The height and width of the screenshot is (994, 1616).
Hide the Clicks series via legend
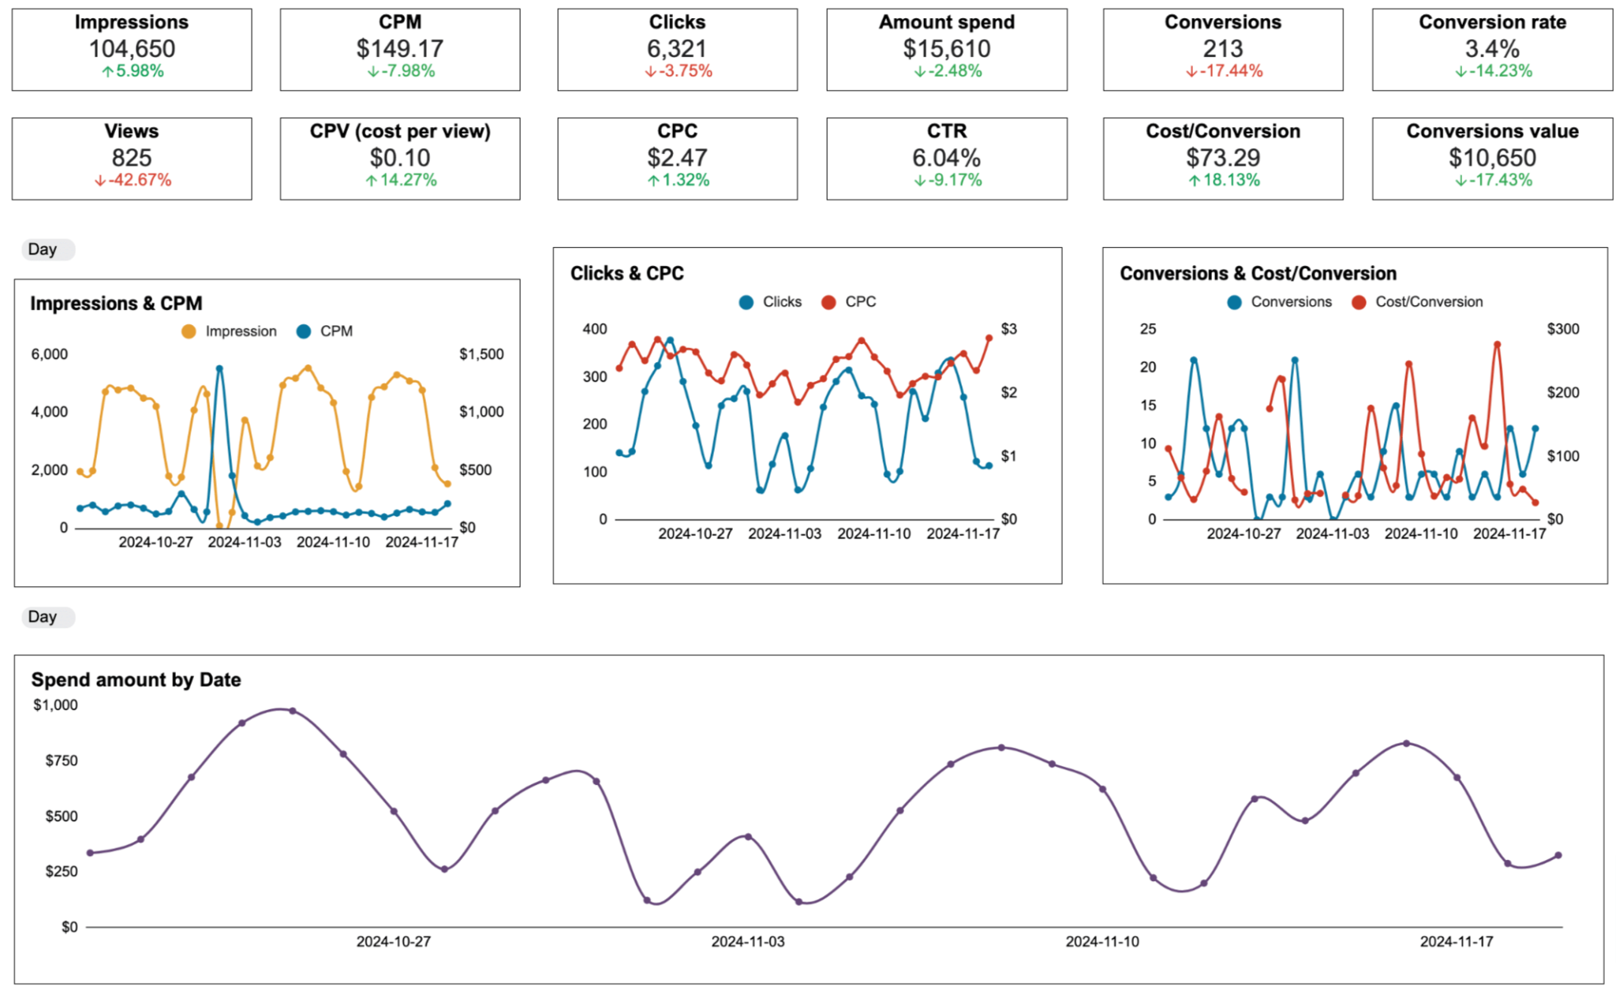(x=746, y=302)
